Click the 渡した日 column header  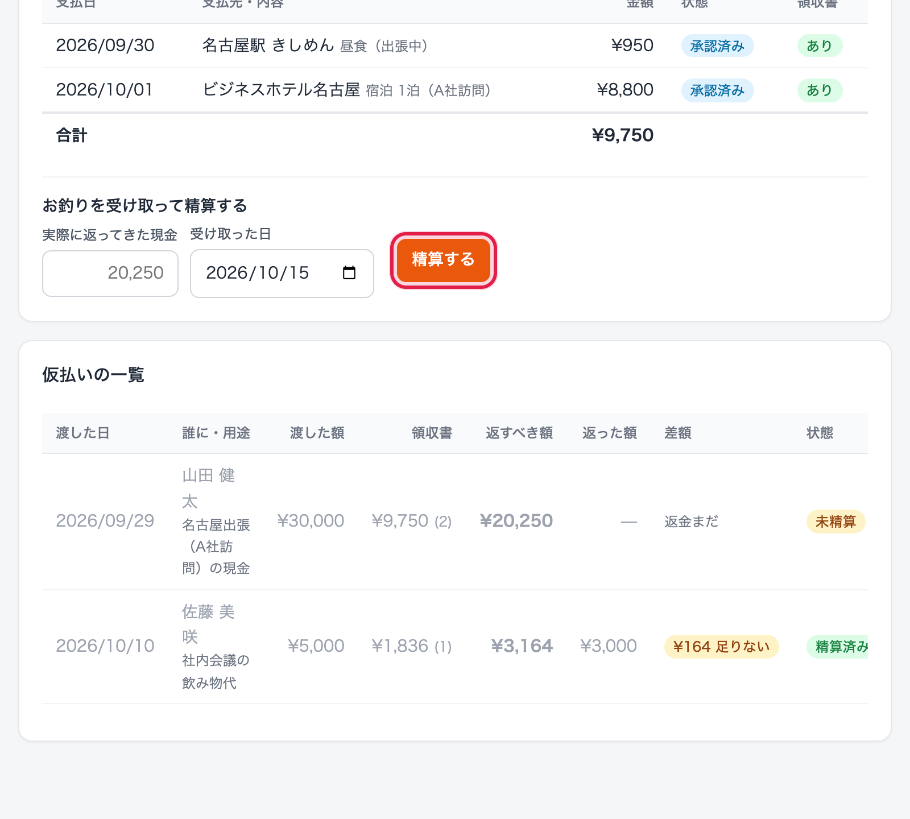click(82, 433)
